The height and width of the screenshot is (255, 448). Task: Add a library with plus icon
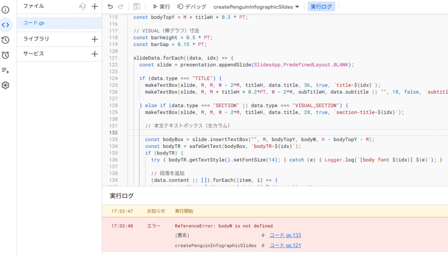click(94, 39)
